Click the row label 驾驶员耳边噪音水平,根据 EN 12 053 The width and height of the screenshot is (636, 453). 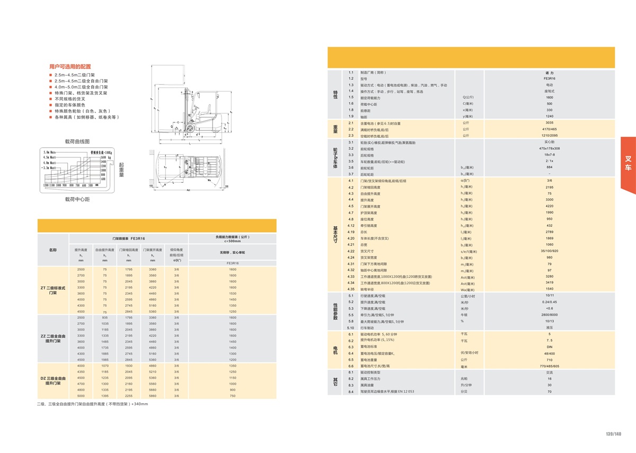(x=386, y=392)
